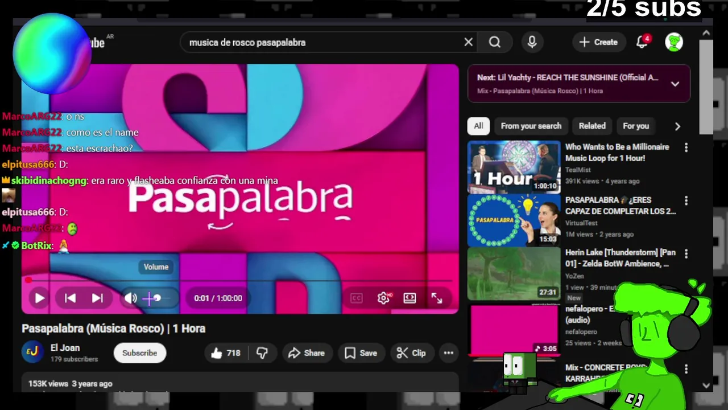Image resolution: width=728 pixels, height=410 pixels.
Task: Click the video title text
Action: click(114, 329)
